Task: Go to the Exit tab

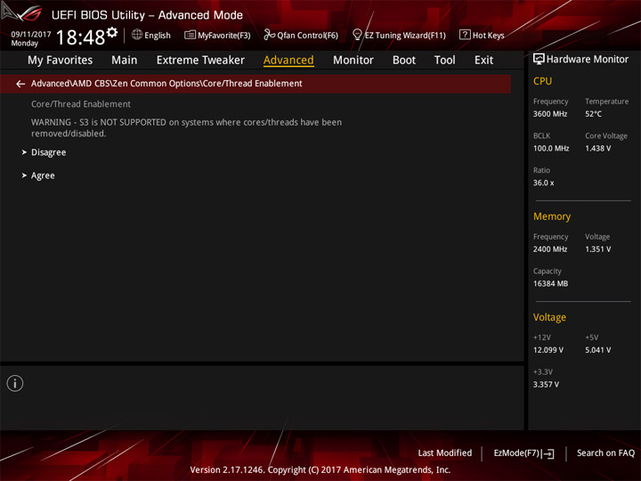Action: click(x=483, y=61)
